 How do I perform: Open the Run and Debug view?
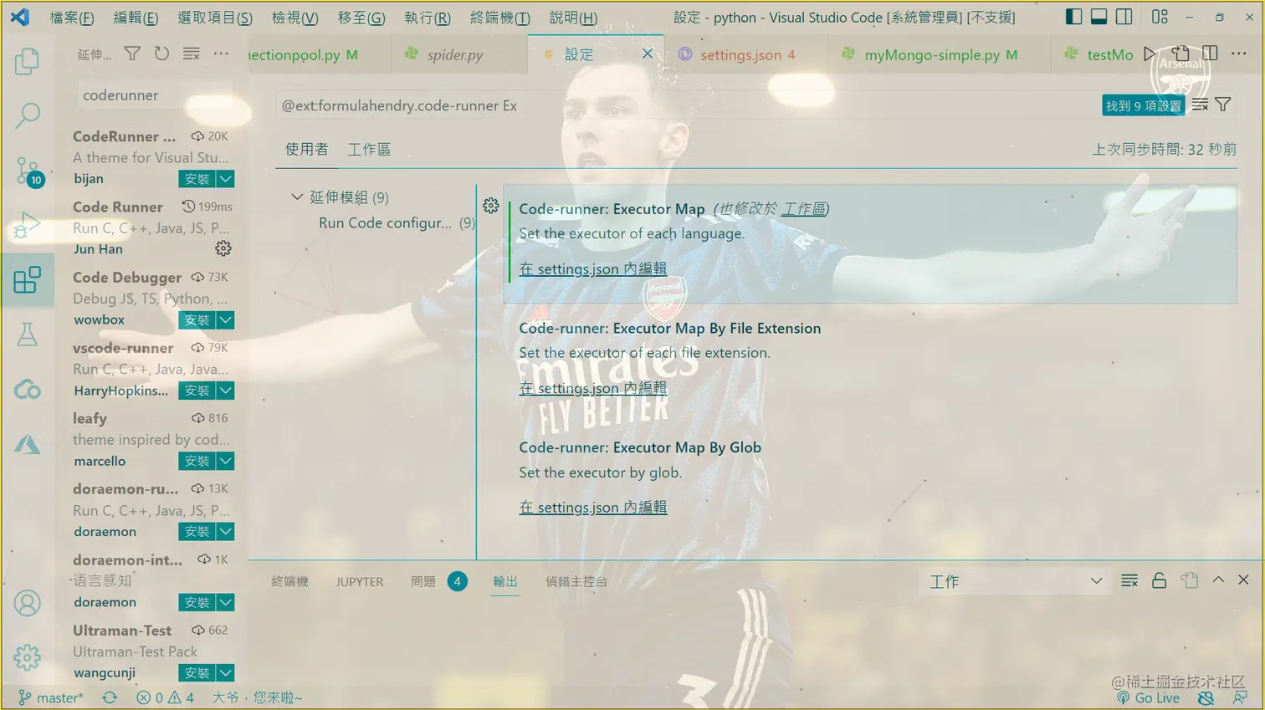(x=27, y=226)
